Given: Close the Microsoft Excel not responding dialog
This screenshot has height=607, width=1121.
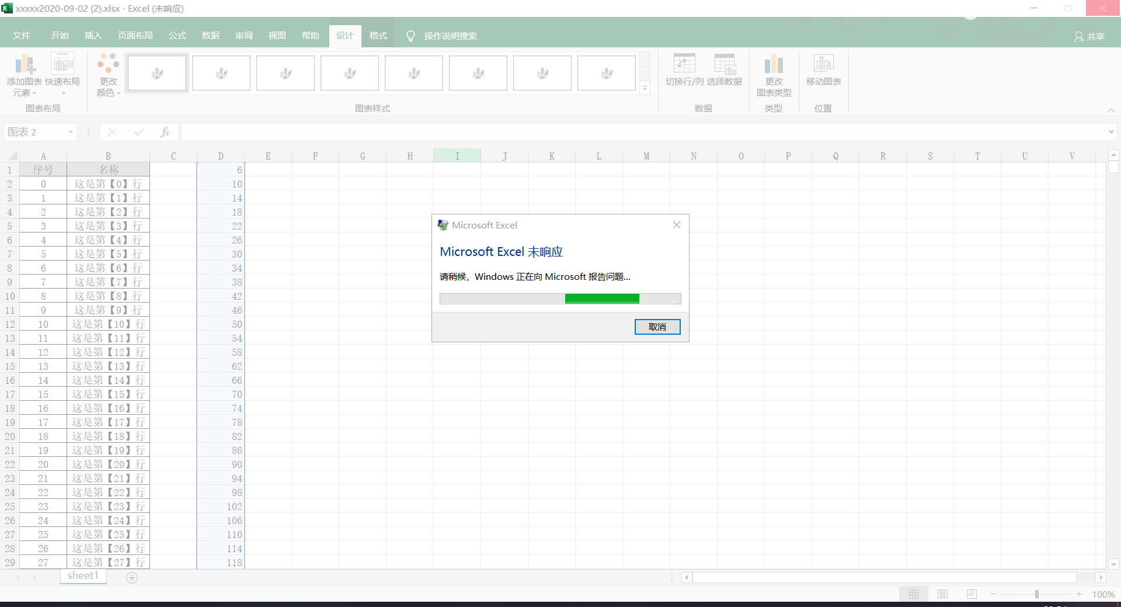Looking at the screenshot, I should click(677, 225).
